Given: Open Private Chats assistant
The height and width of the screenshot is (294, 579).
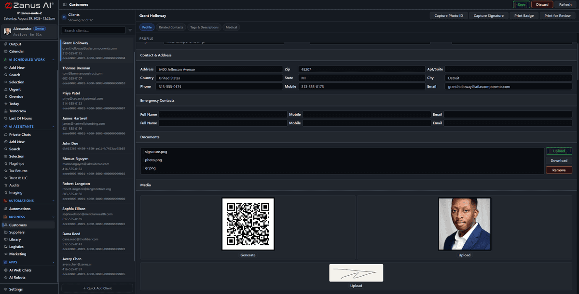Looking at the screenshot, I should click(x=20, y=134).
